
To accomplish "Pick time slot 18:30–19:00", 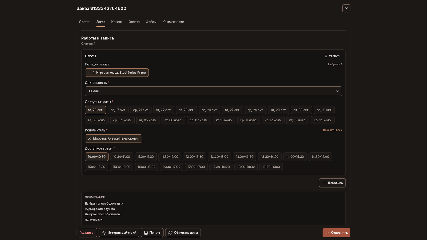I will click(271, 167).
